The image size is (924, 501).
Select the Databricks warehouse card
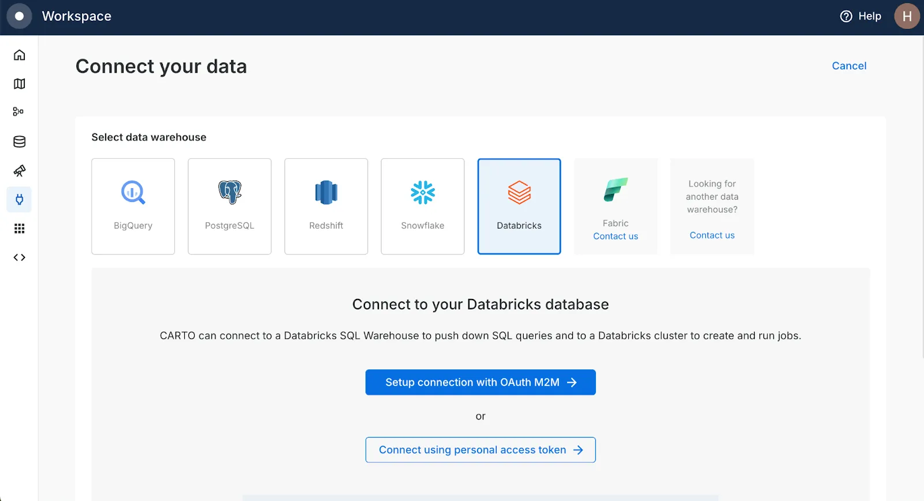519,206
